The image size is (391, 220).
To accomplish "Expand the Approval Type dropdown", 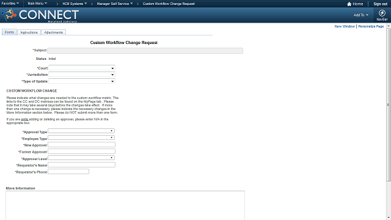I will click(81, 131).
